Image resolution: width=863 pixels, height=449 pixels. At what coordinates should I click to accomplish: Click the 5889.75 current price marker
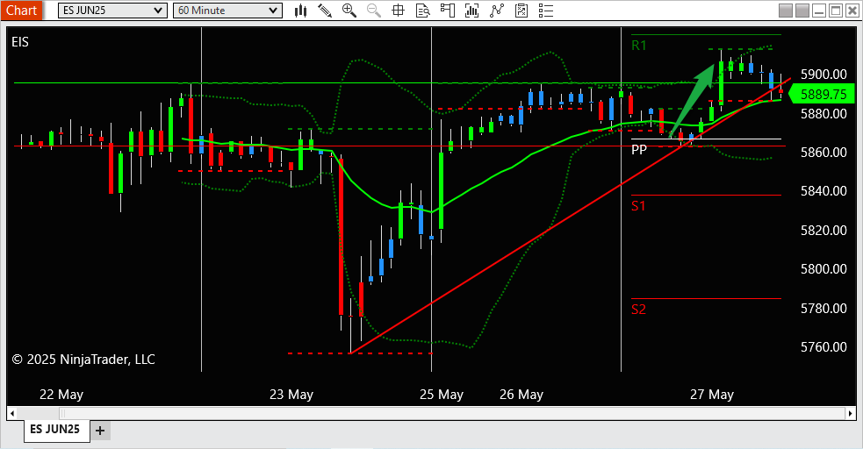pos(822,94)
